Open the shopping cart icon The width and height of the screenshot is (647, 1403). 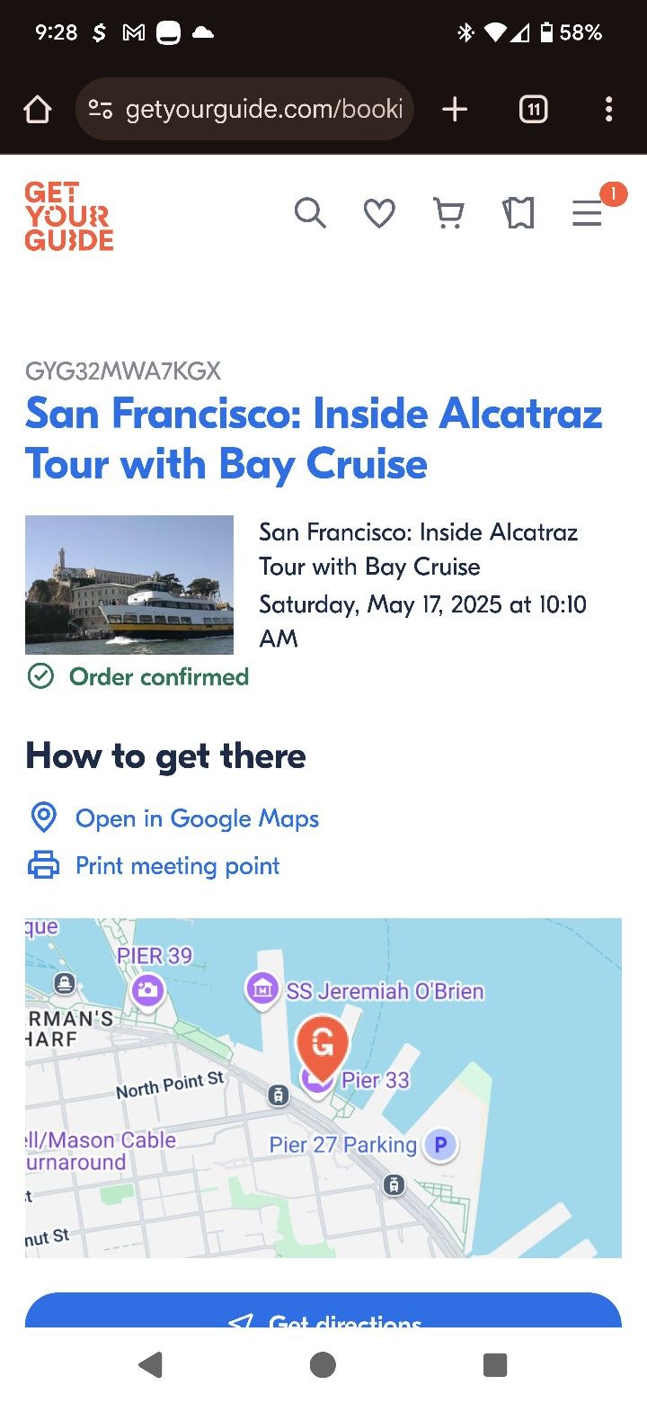tap(448, 214)
